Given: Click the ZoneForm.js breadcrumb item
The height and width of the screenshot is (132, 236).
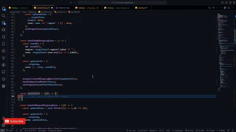Looking at the screenshot, I should (45, 12).
